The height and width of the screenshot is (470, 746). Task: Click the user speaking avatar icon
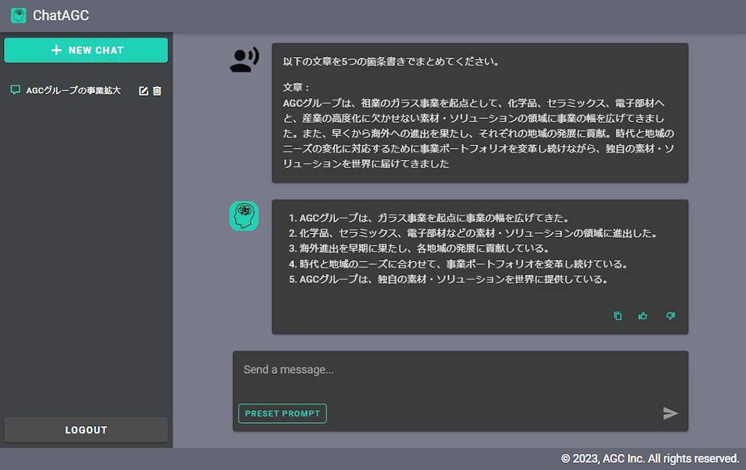(244, 60)
